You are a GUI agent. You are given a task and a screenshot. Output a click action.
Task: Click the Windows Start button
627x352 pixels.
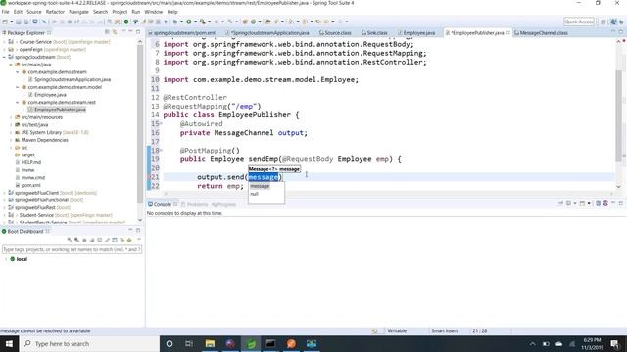click(9, 343)
